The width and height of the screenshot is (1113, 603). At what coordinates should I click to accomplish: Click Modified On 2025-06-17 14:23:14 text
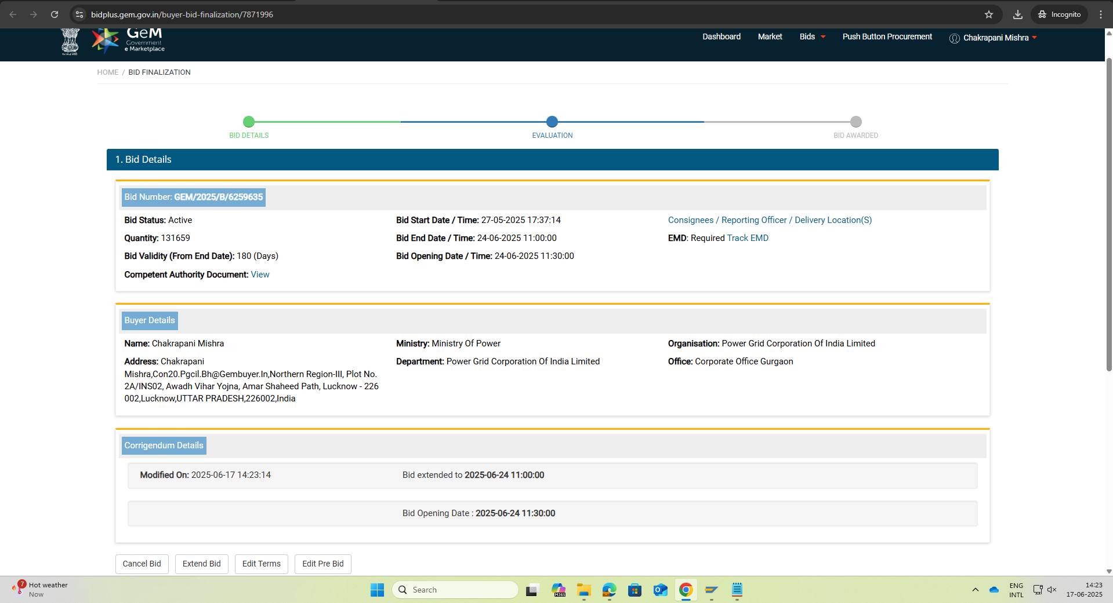coord(205,475)
